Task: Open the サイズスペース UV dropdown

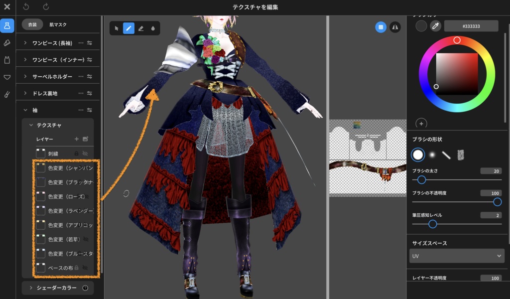Action: (456, 256)
